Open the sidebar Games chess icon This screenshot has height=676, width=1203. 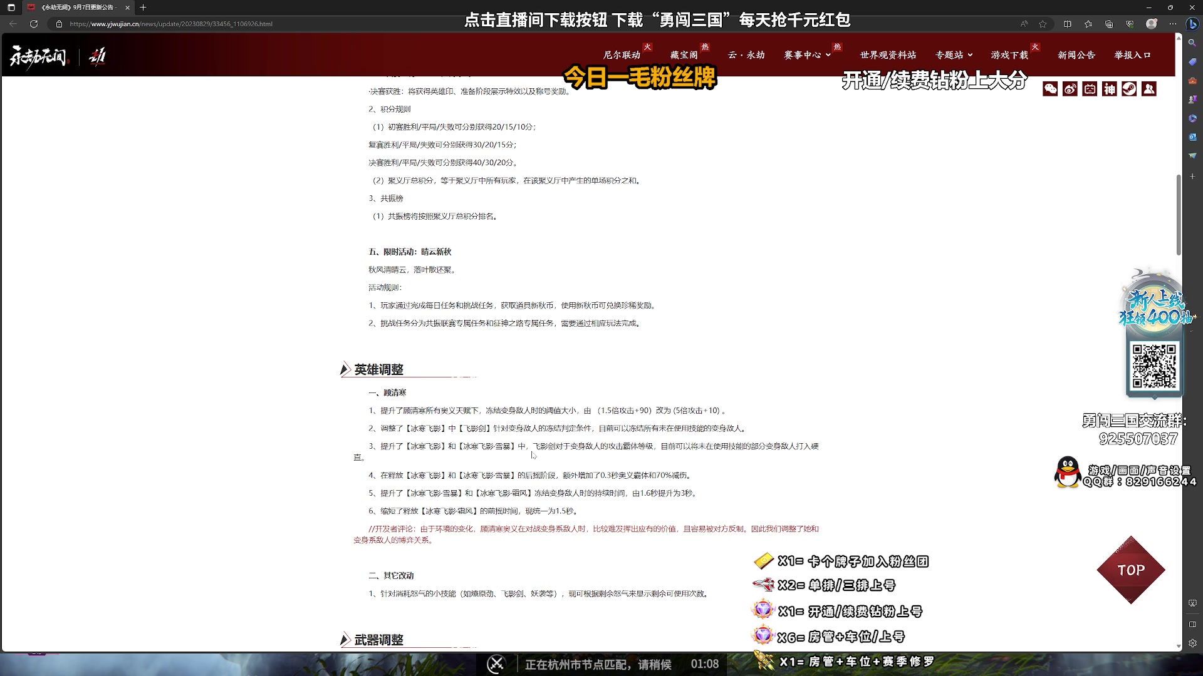[1192, 99]
